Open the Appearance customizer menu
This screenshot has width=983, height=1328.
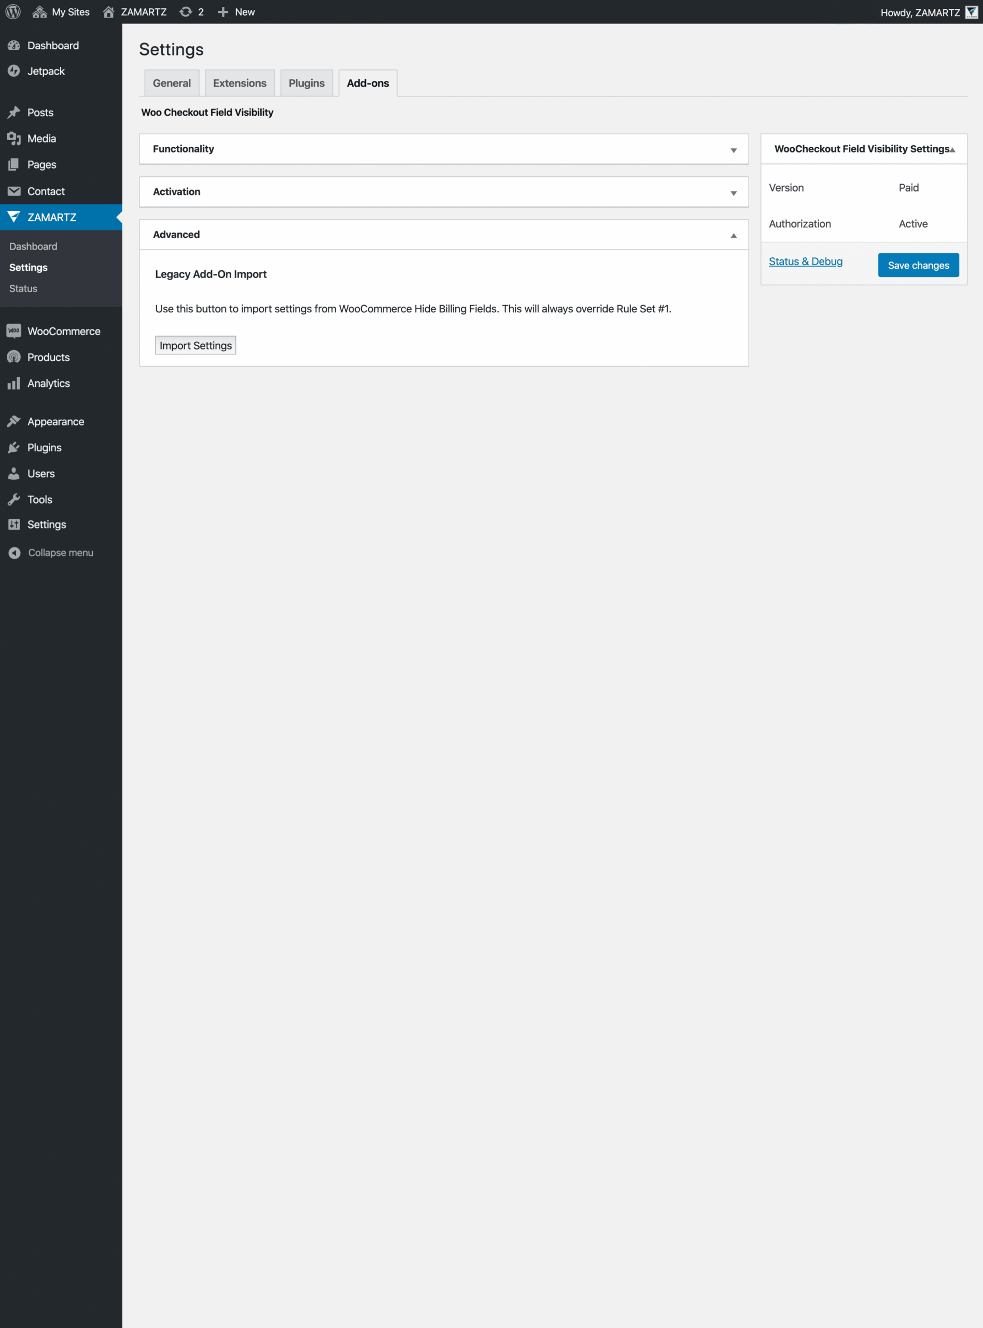tap(55, 421)
